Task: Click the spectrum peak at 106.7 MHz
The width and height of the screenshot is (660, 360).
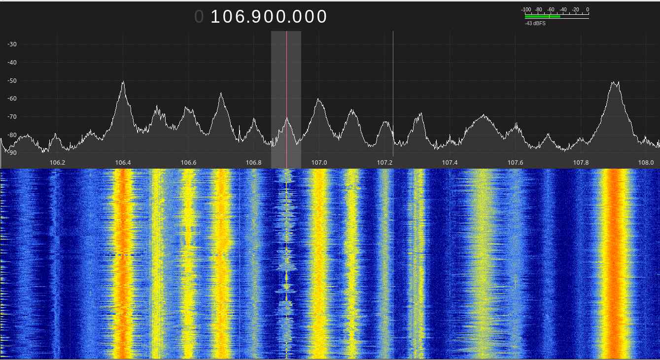Action: click(x=221, y=94)
